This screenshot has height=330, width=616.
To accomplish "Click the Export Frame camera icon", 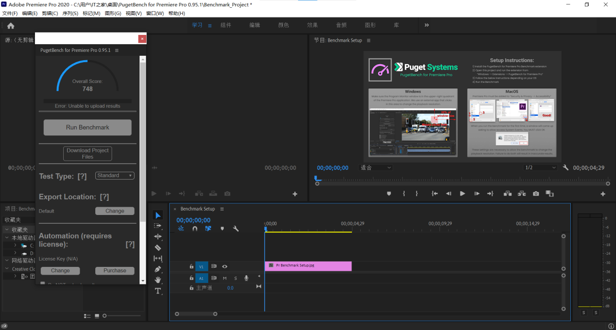I will 536,194.
